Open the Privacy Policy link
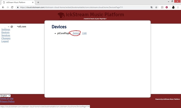This screenshot has width=181, height=108. tap(7, 101)
